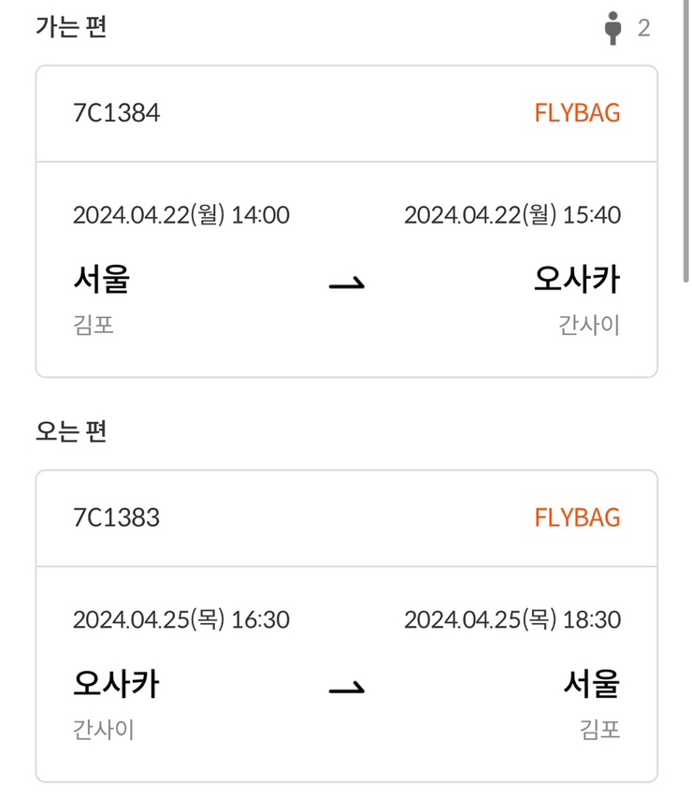Click return departure time 2024.04.25 16:30
The width and height of the screenshot is (692, 798).
181,619
